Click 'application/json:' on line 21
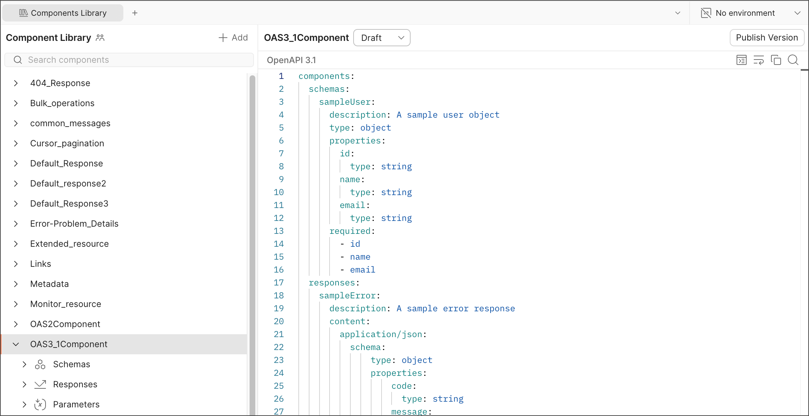 point(383,334)
